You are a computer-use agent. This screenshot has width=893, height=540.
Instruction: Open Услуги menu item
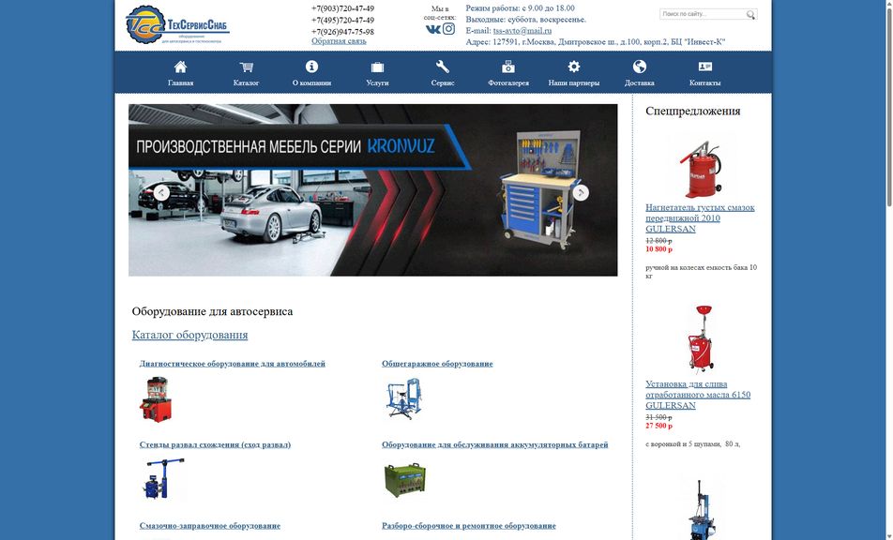click(x=377, y=82)
